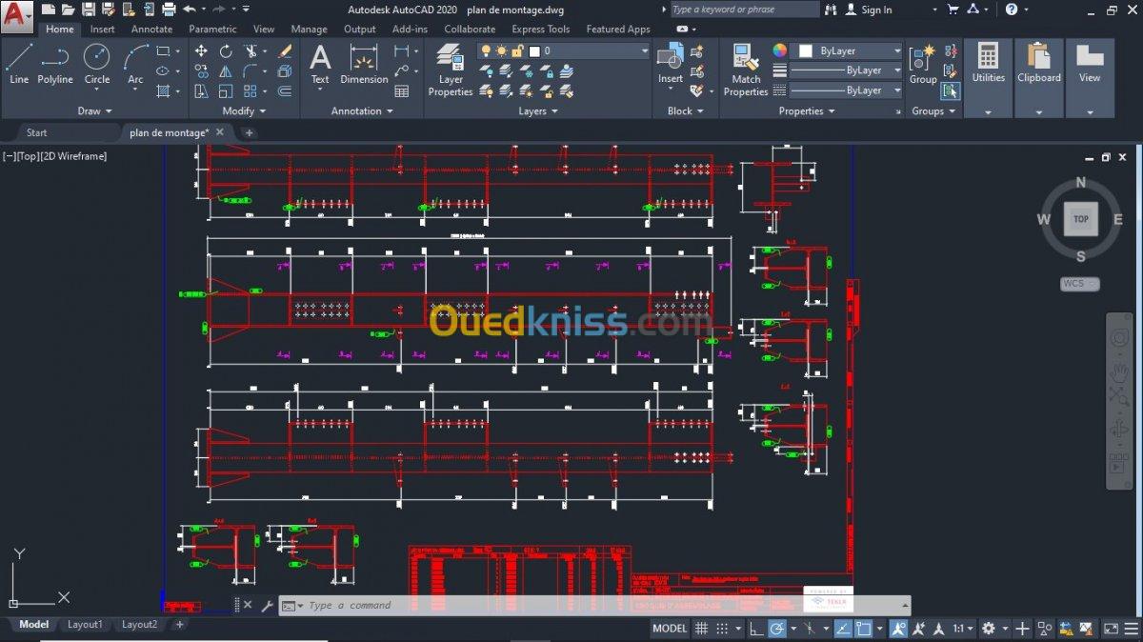This screenshot has width=1143, height=642.
Task: Click the command line input field
Action: (600, 605)
